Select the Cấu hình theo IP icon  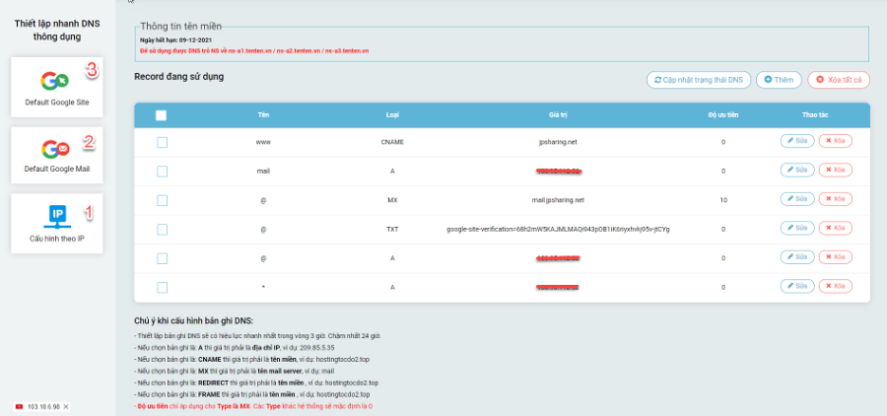[57, 216]
